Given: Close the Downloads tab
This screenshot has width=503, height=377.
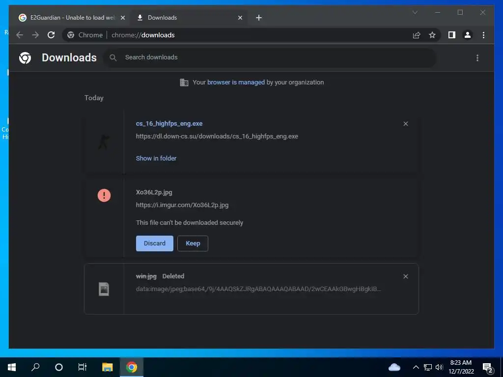Looking at the screenshot, I should pyautogui.click(x=240, y=18).
